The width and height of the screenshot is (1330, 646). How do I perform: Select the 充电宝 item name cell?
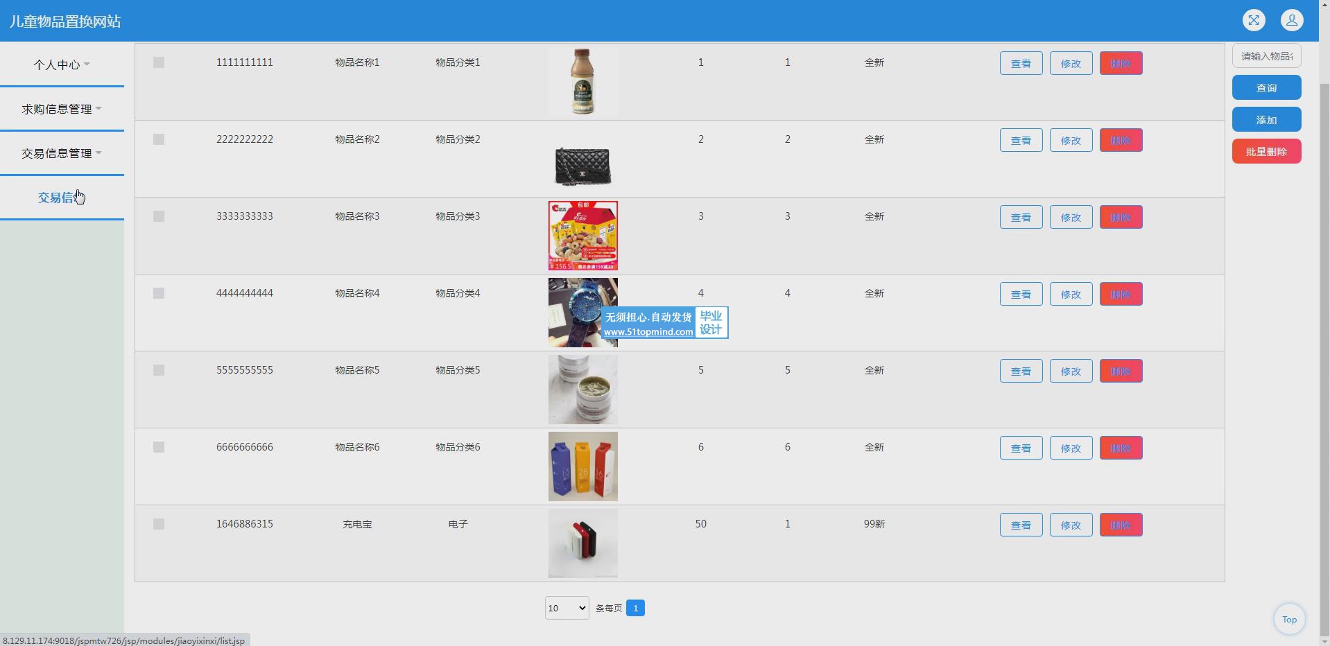357,524
